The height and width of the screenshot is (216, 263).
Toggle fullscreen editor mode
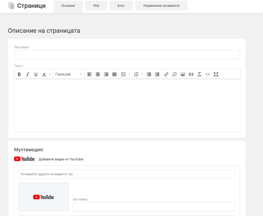(216, 74)
